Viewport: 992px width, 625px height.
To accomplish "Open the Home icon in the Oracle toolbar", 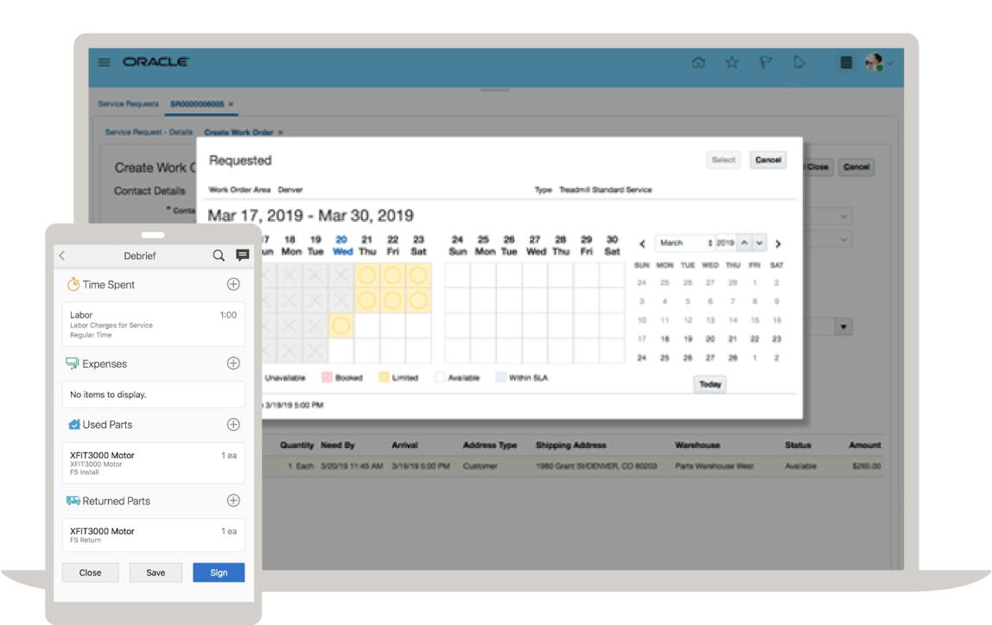I will pos(698,62).
